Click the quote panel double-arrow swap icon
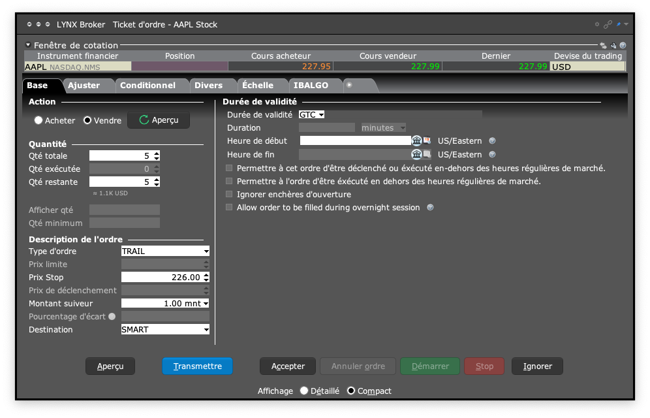 [603, 45]
